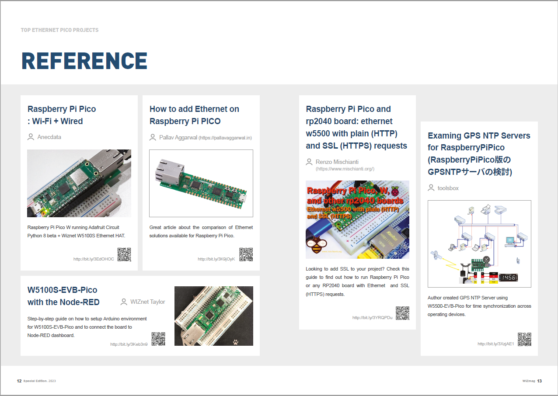558x396 pixels.
Task: Click the Pico W with Ethernet HAT photo
Action: (79, 183)
